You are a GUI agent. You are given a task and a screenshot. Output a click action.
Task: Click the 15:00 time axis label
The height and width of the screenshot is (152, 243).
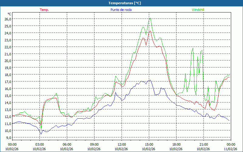149,144
